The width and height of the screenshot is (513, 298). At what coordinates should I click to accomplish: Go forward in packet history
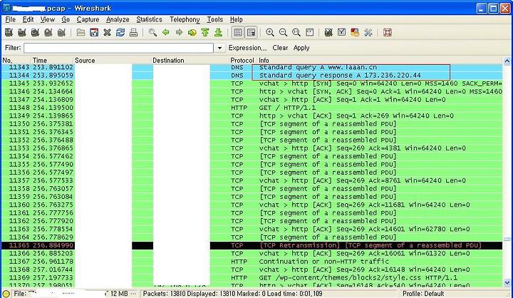[179, 32]
